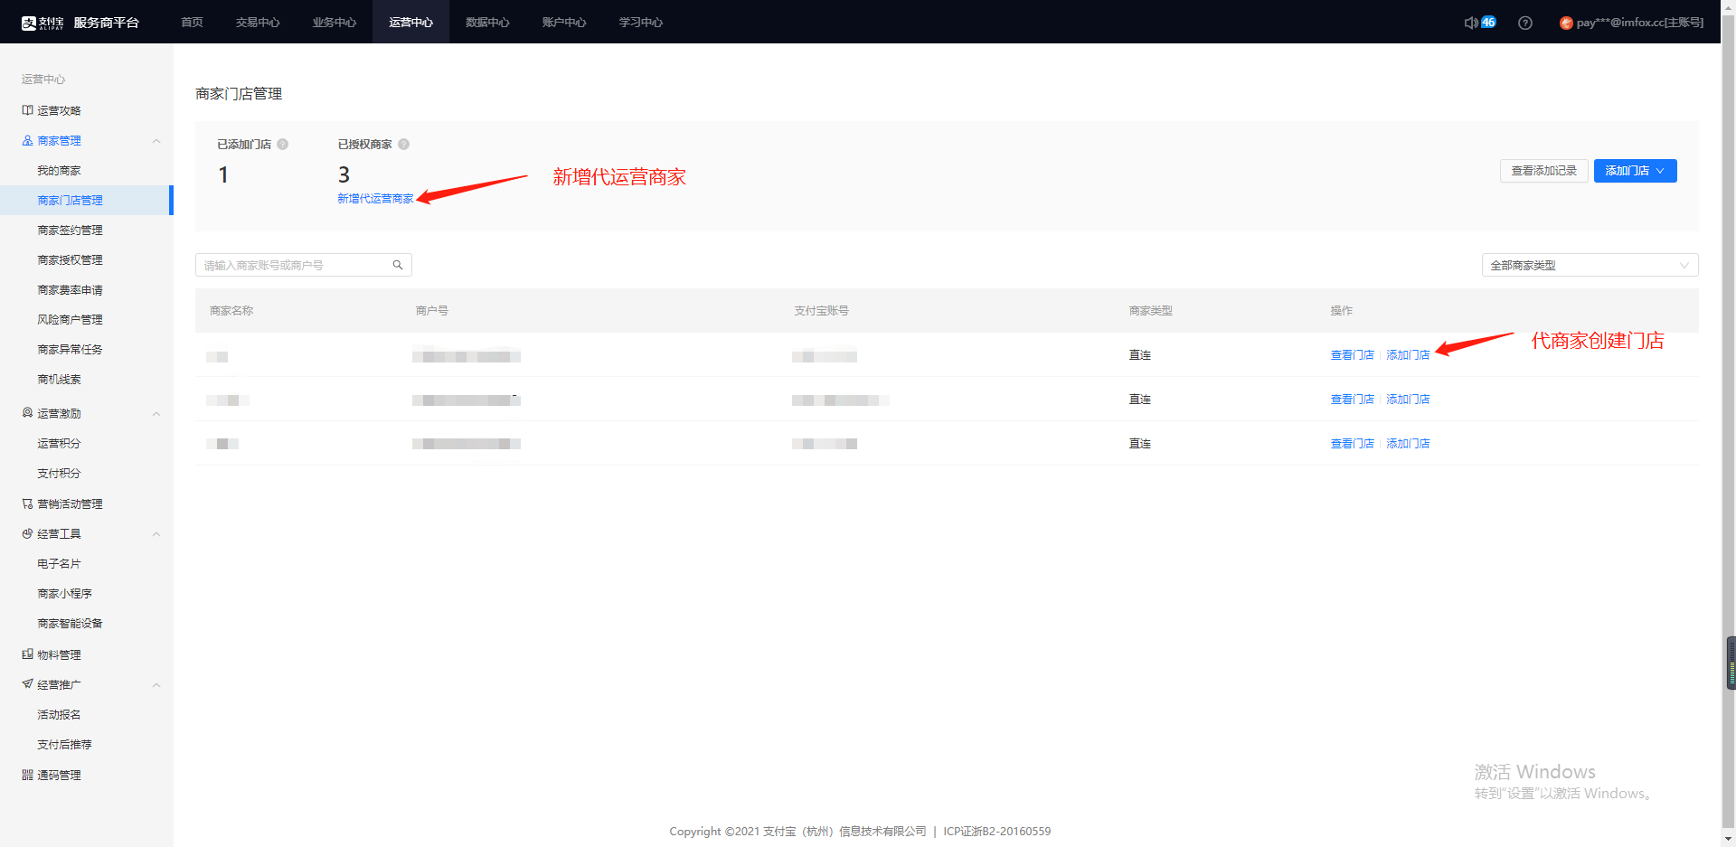Go to 首页 tab in top navigation
This screenshot has height=847, width=1736.
[x=192, y=22]
